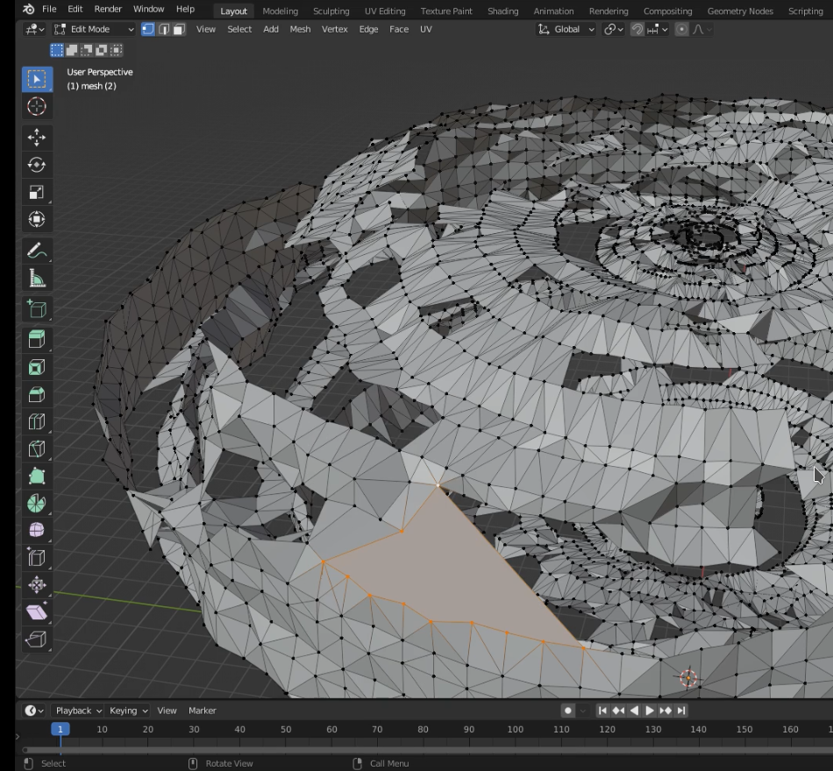Open the Mesh menu
Screen dimensions: 833x771
tap(300, 29)
